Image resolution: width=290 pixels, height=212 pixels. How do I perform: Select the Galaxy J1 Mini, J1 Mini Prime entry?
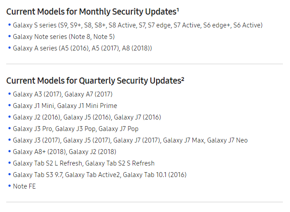pyautogui.click(x=65, y=106)
